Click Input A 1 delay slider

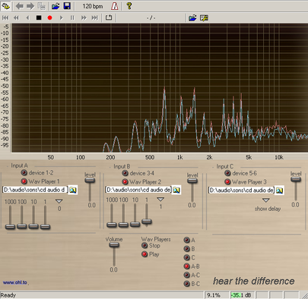(x=45, y=226)
